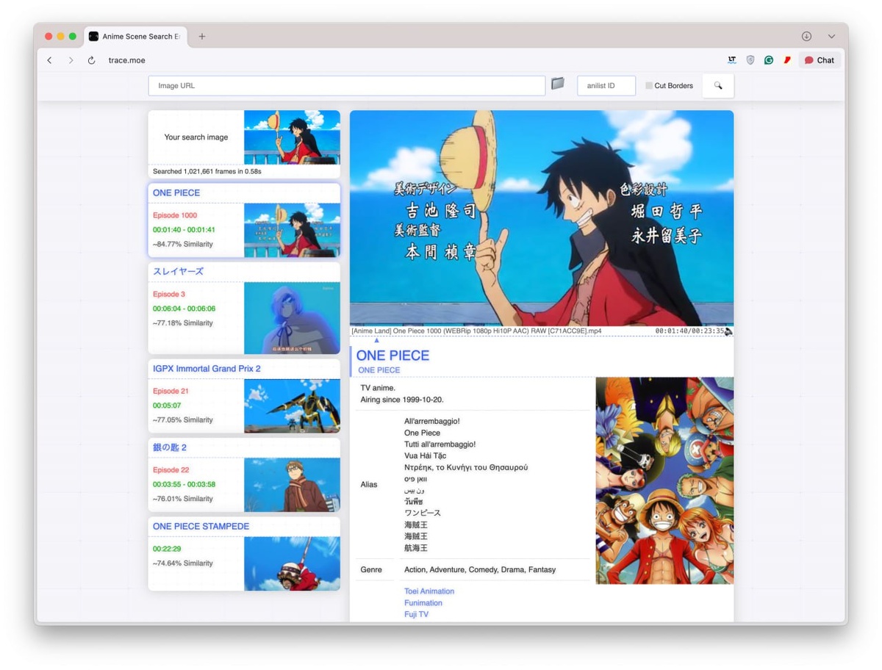Click the Episode 1000 result thumbnail

(292, 230)
